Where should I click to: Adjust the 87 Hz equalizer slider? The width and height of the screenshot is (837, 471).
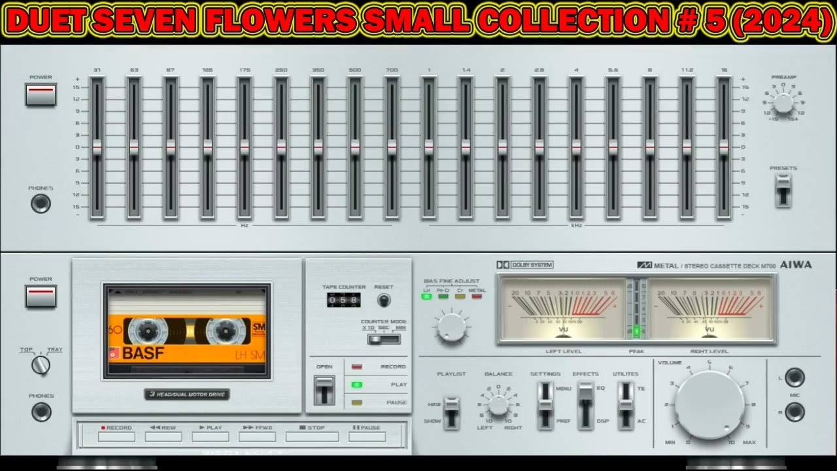point(171,148)
